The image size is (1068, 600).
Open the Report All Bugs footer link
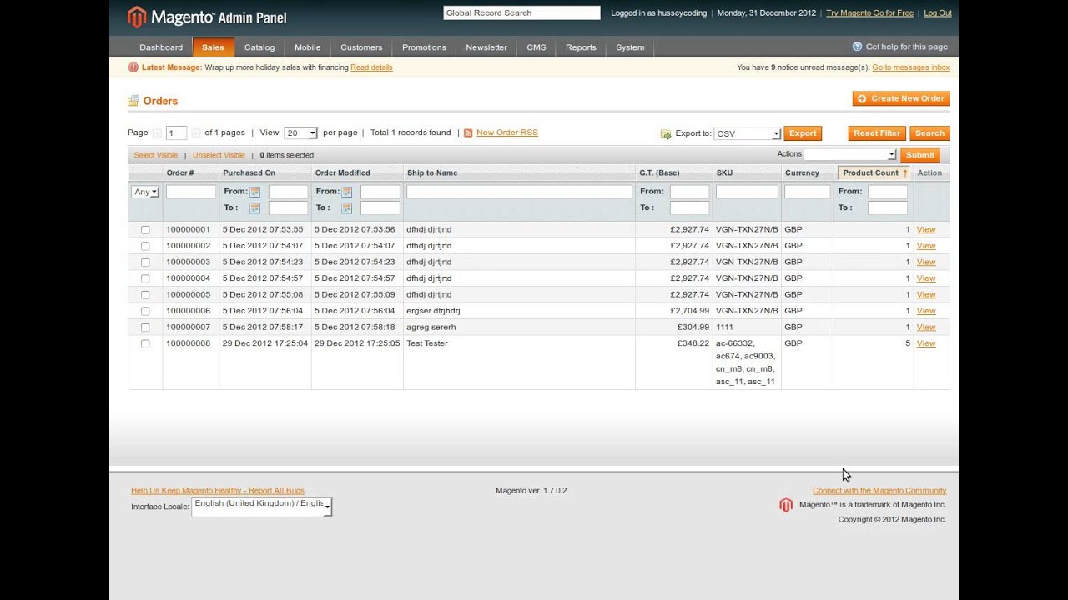pos(218,491)
